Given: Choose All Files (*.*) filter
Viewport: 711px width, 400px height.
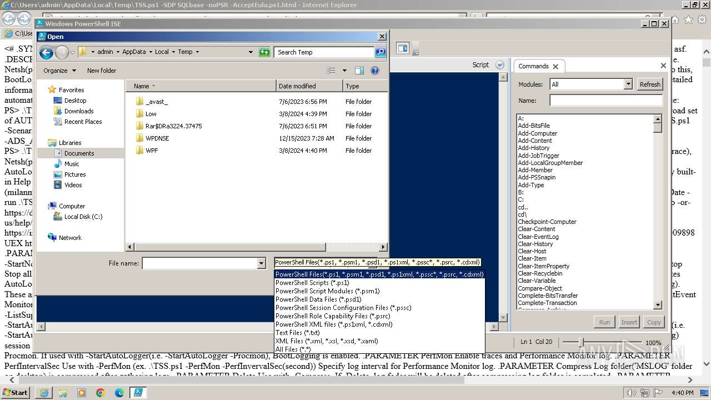Looking at the screenshot, I should pos(293,349).
